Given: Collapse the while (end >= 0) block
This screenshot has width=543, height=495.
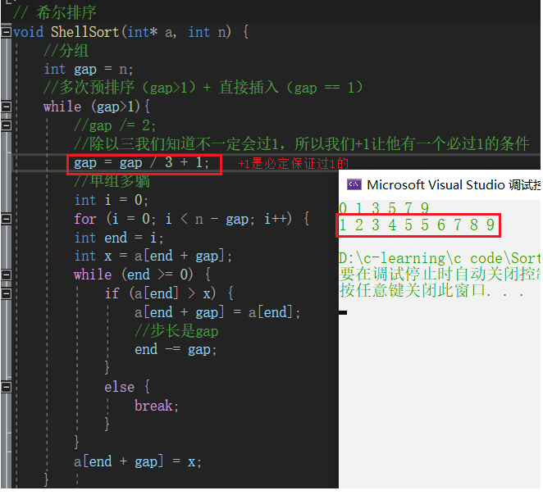Looking at the screenshot, I should point(7,275).
